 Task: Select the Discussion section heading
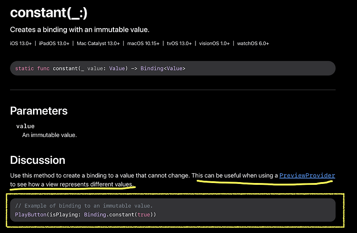(37, 160)
